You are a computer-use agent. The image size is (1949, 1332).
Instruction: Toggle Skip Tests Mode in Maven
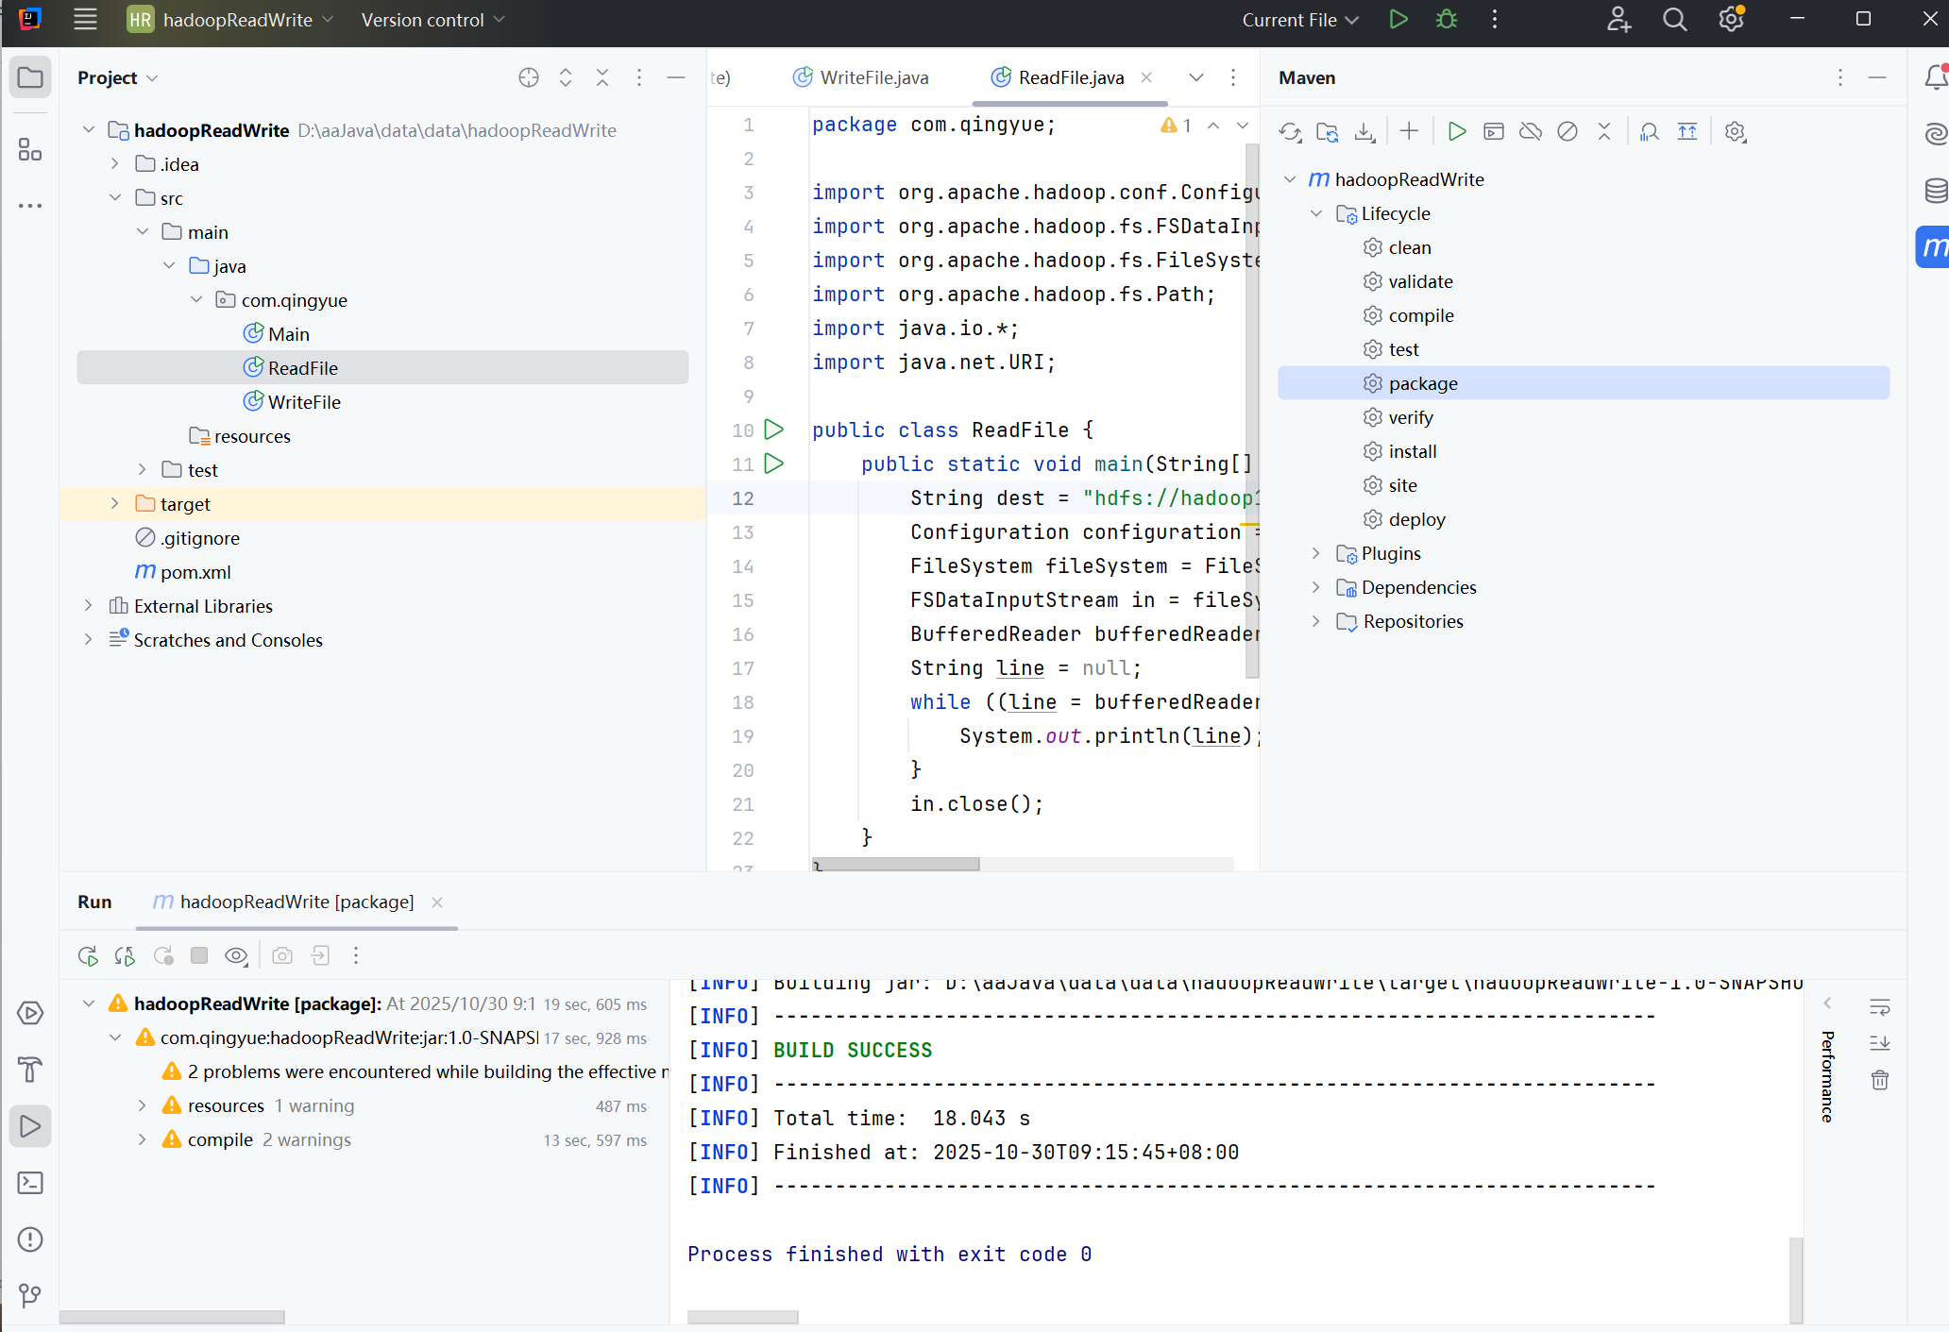1568,132
